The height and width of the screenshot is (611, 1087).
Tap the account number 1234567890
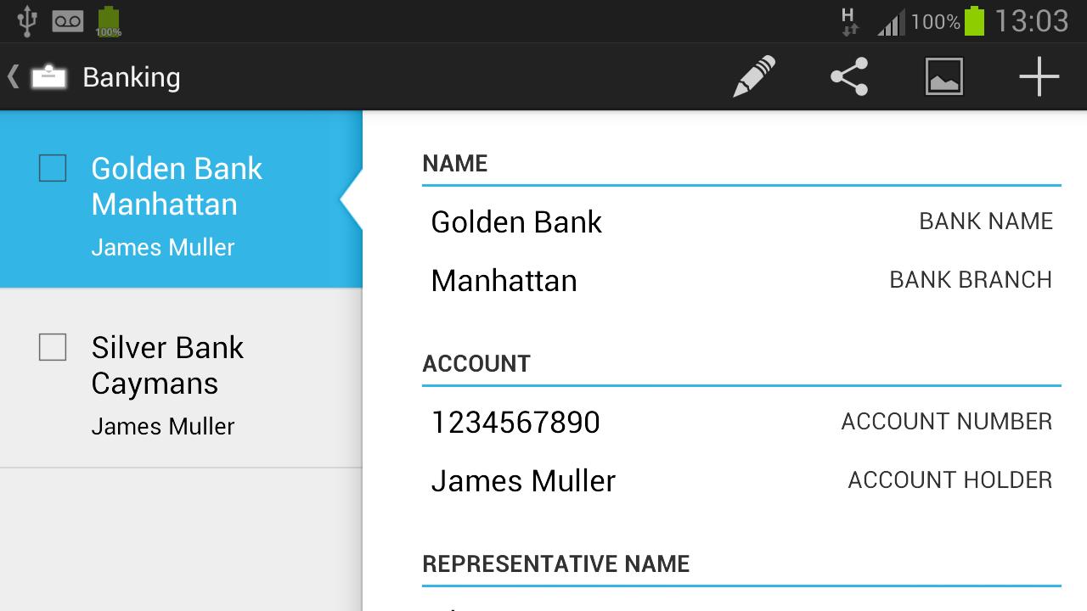(x=515, y=423)
